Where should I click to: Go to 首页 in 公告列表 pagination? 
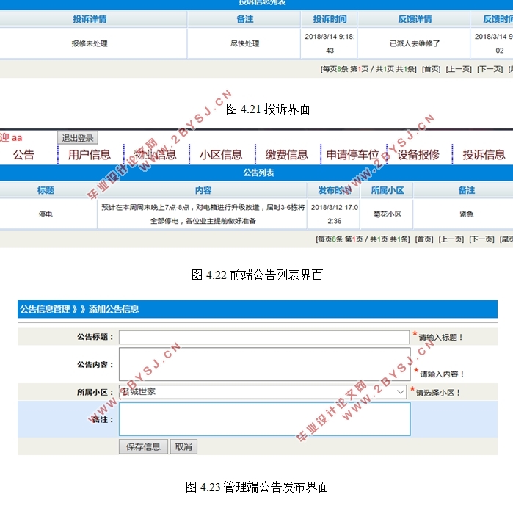pos(424,239)
